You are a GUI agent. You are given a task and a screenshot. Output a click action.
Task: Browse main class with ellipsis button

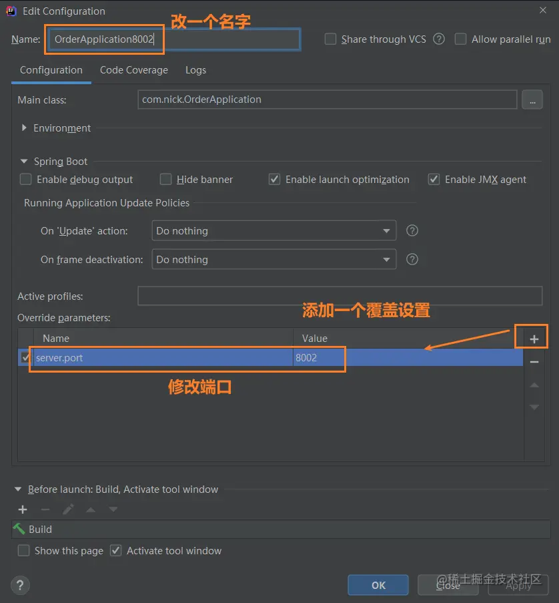[532, 100]
